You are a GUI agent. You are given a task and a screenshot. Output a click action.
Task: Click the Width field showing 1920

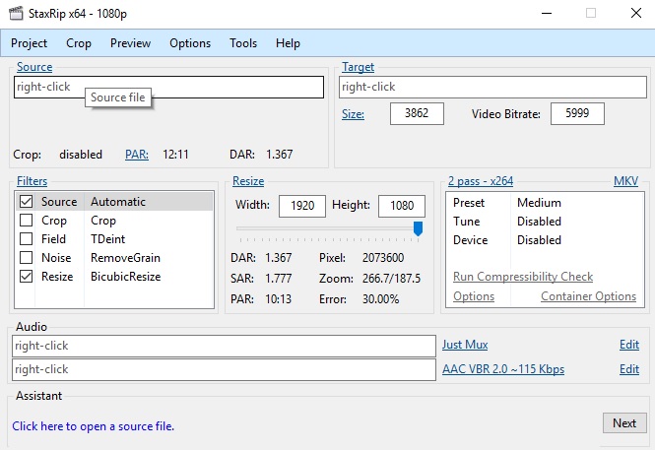pyautogui.click(x=302, y=206)
